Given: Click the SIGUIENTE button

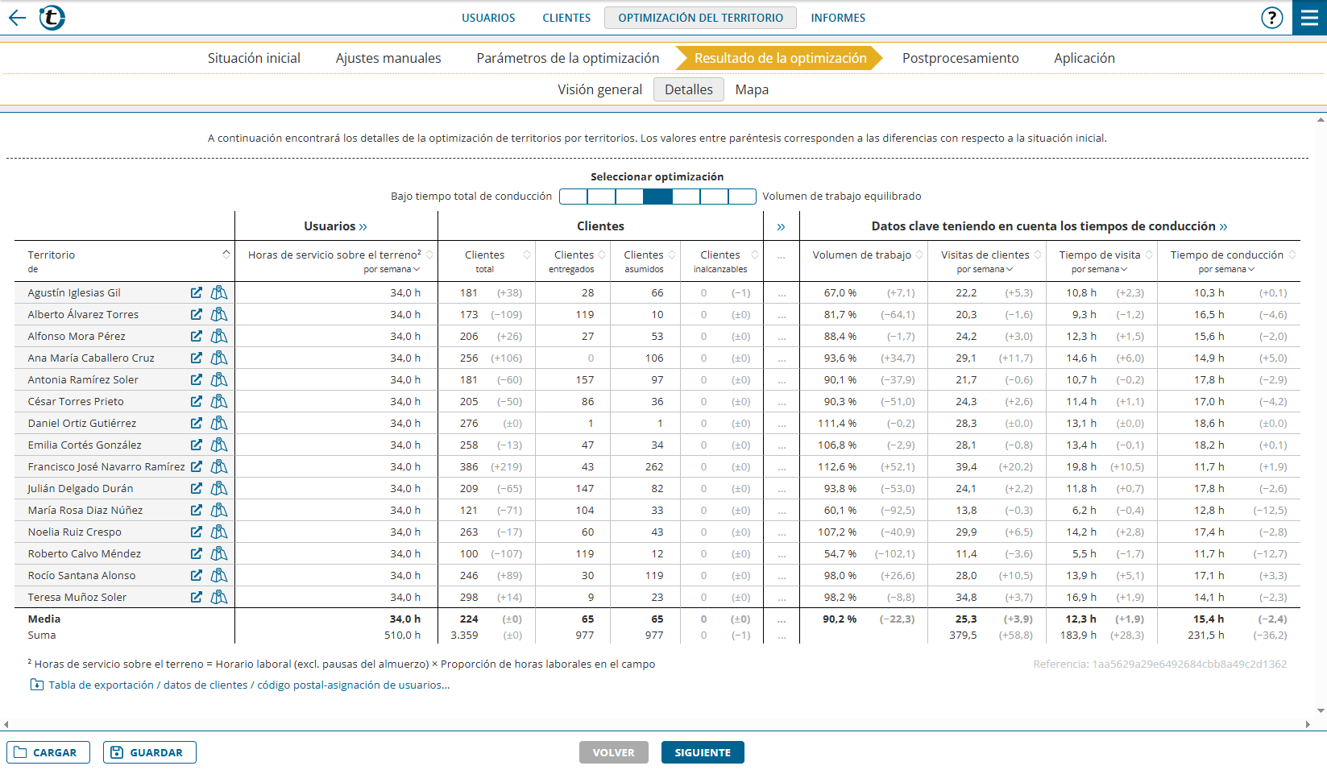Looking at the screenshot, I should 703,752.
